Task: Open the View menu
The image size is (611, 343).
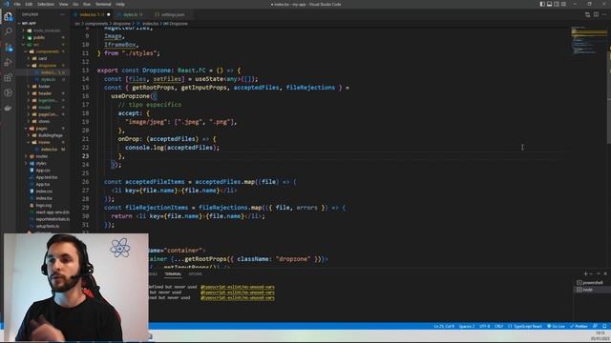Action: [x=63, y=4]
